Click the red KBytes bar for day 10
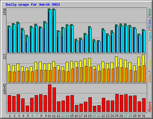Viewport: 153px width, 119px height. pos(50,98)
